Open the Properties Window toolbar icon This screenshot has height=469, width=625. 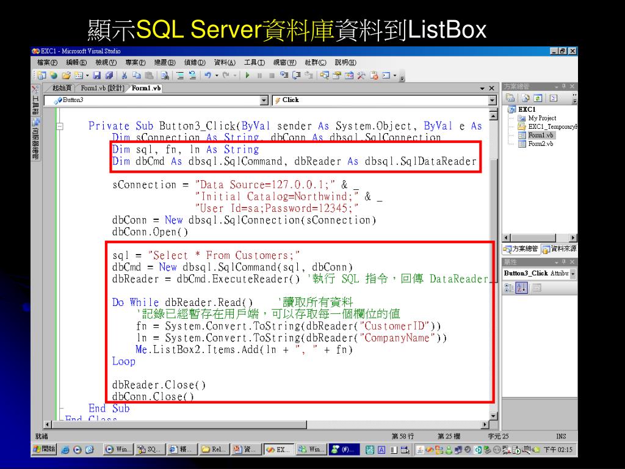point(336,75)
